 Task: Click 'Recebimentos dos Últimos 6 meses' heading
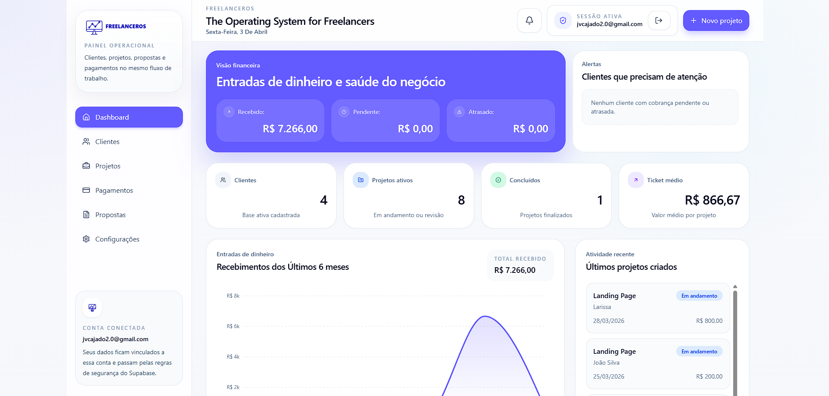coord(283,267)
